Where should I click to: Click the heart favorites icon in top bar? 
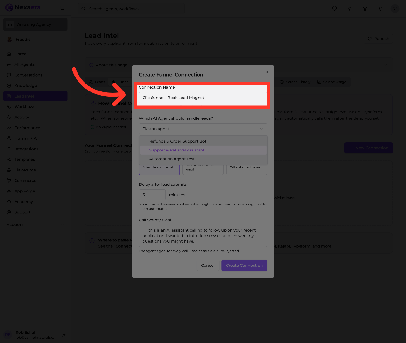pyautogui.click(x=335, y=9)
